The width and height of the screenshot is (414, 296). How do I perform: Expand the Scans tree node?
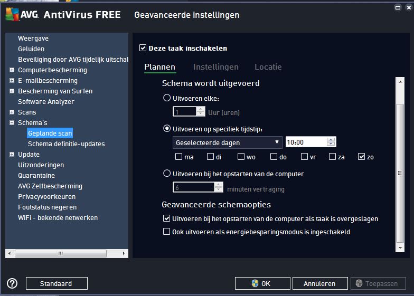point(12,112)
